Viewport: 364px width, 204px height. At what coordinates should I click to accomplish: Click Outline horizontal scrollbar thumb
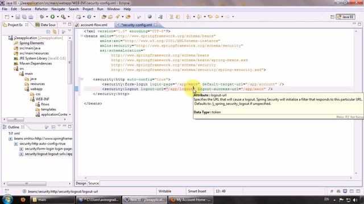tap(27, 184)
